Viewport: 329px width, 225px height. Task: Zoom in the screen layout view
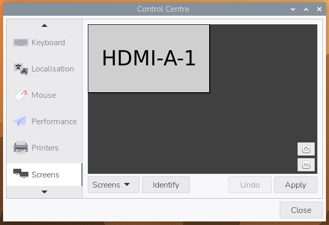[x=306, y=149]
